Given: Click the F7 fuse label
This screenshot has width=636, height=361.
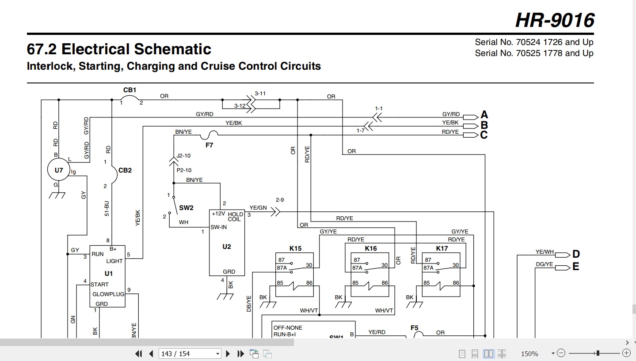Looking at the screenshot, I should [x=209, y=144].
